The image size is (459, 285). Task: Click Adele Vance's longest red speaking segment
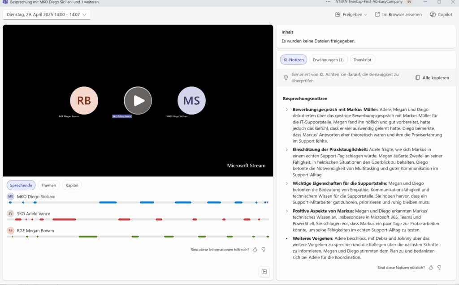[64, 219]
